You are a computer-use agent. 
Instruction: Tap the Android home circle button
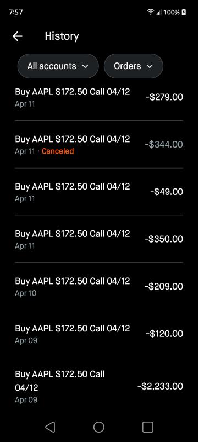pos(98,427)
